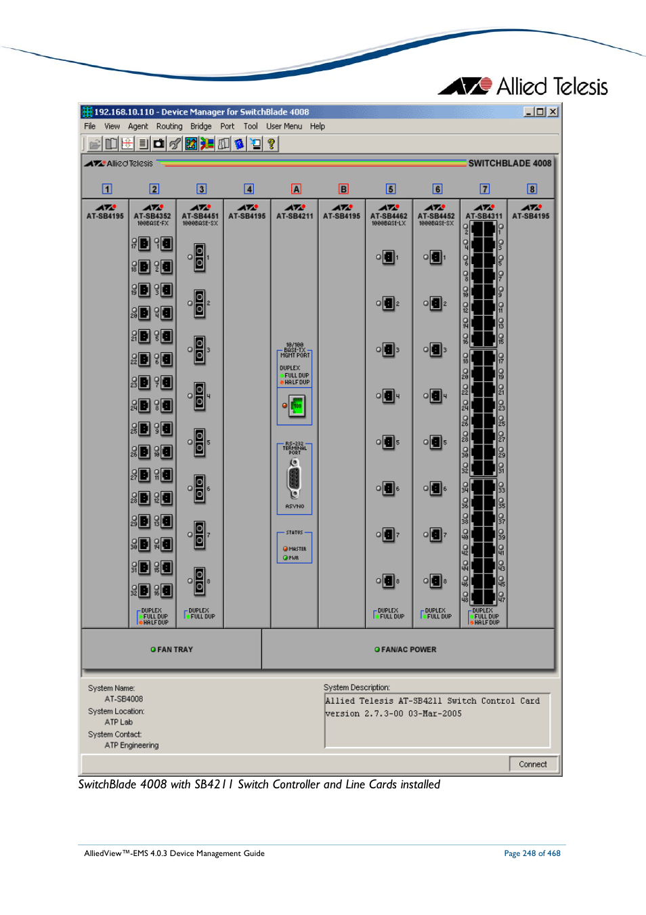Select slot number 4 label
This screenshot has width=646, height=915.
click(x=249, y=189)
